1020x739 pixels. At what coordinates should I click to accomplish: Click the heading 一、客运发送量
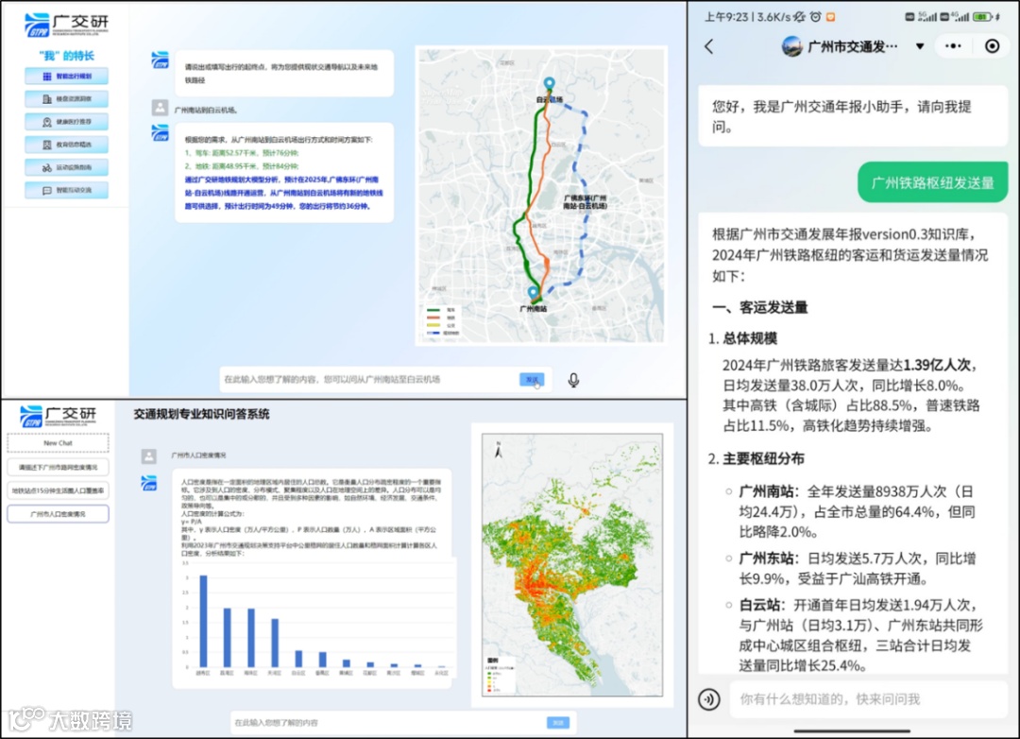pyautogui.click(x=759, y=307)
